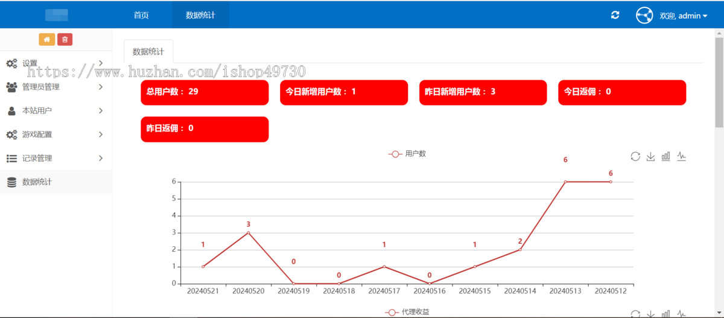
Task: Click the 游戏配置 gears icon
Action: (x=11, y=135)
